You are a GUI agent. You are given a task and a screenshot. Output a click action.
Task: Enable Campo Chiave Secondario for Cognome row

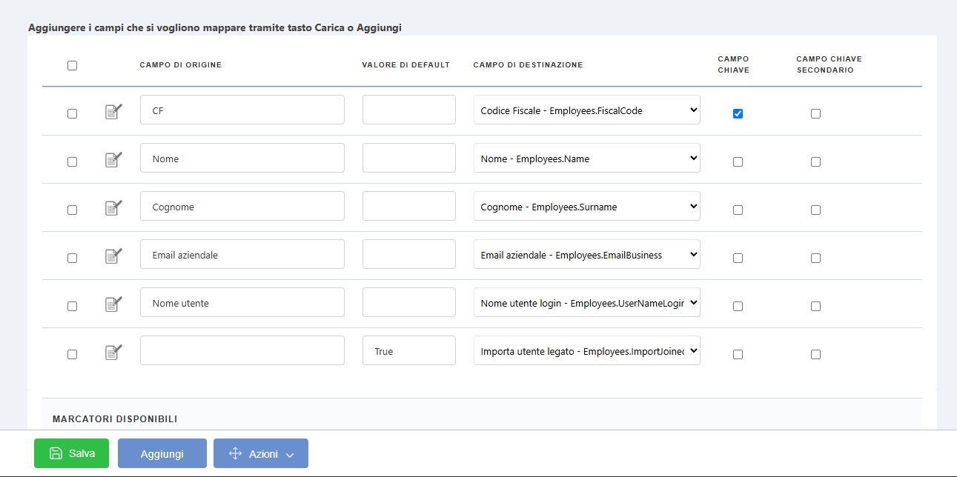click(815, 210)
